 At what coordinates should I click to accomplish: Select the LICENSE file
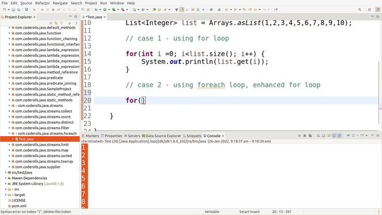pyautogui.click(x=19, y=200)
